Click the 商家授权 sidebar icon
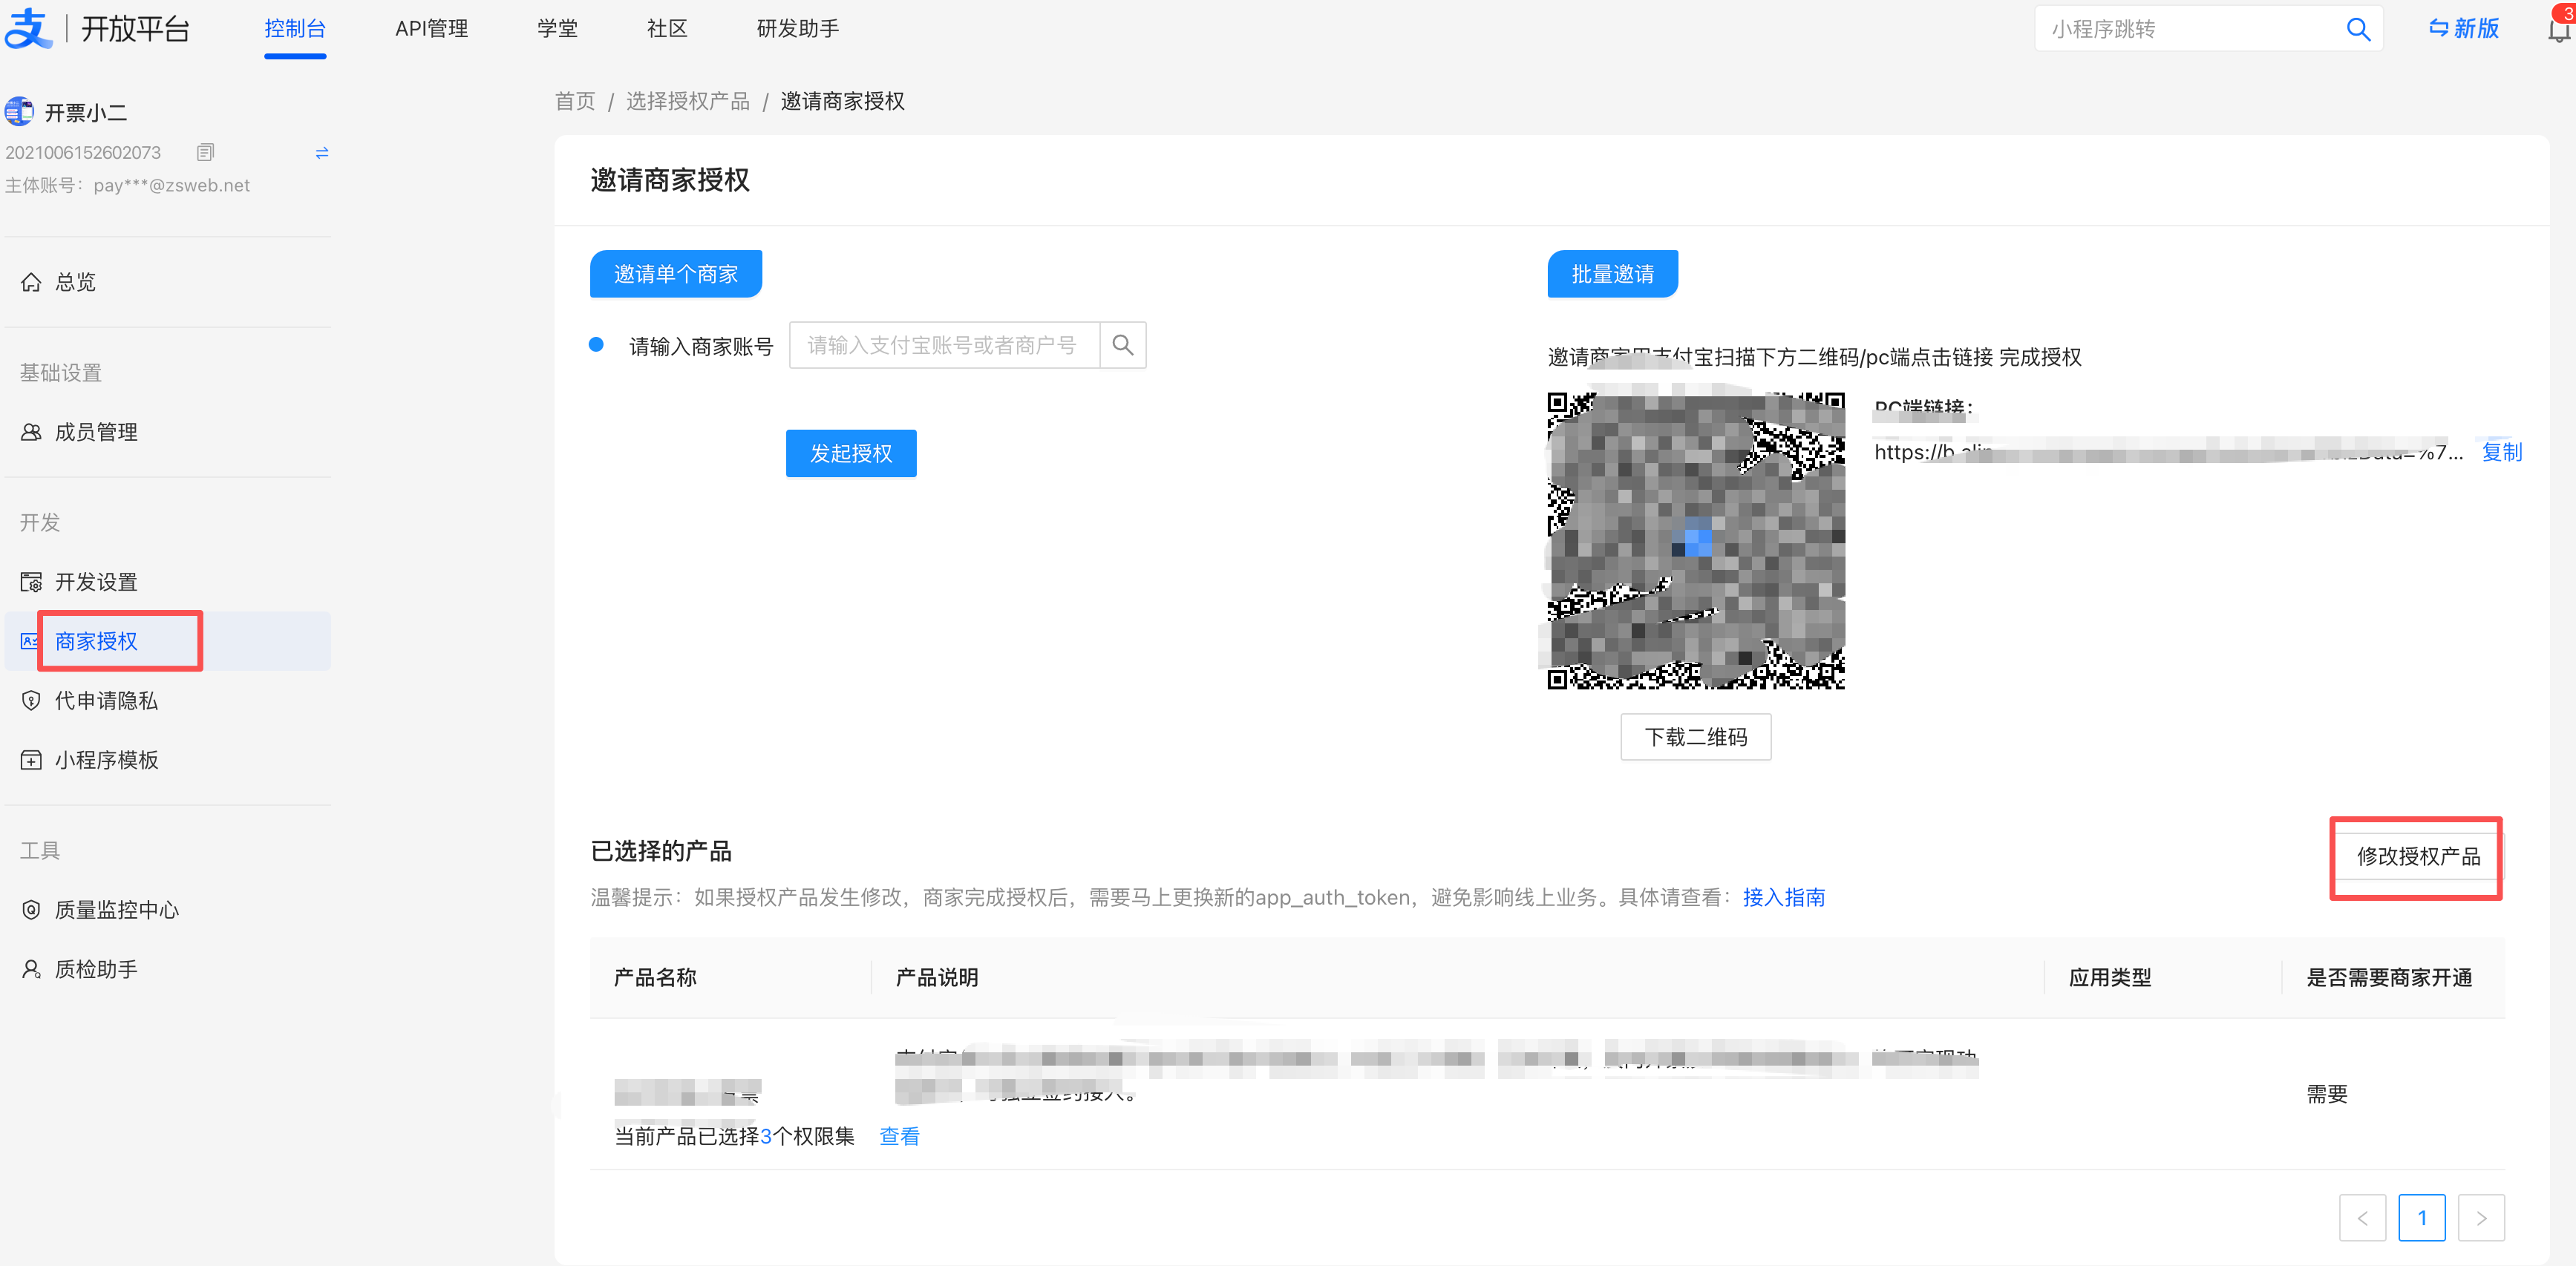 click(29, 641)
